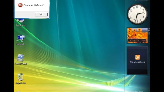The image size is (164, 92).
Task: Click the Control Panel label text
Action: [x=20, y=64]
